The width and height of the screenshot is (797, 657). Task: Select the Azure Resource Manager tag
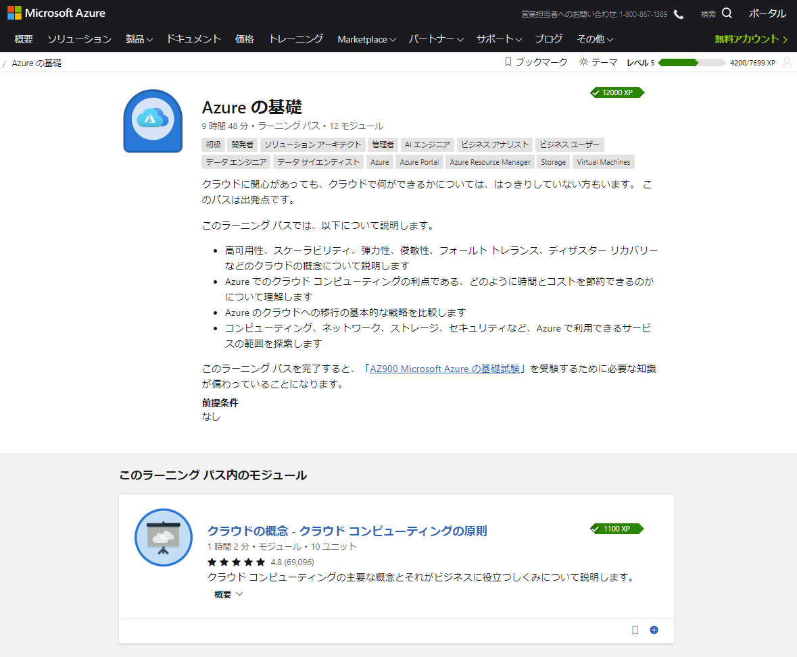490,162
